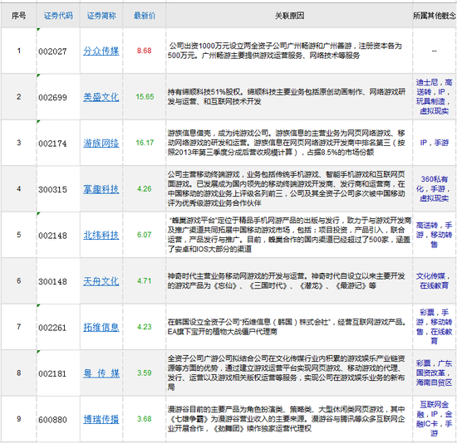This screenshot has height=443, width=457.
Task: Open the 天舟文化 stock link
Action: (101, 281)
